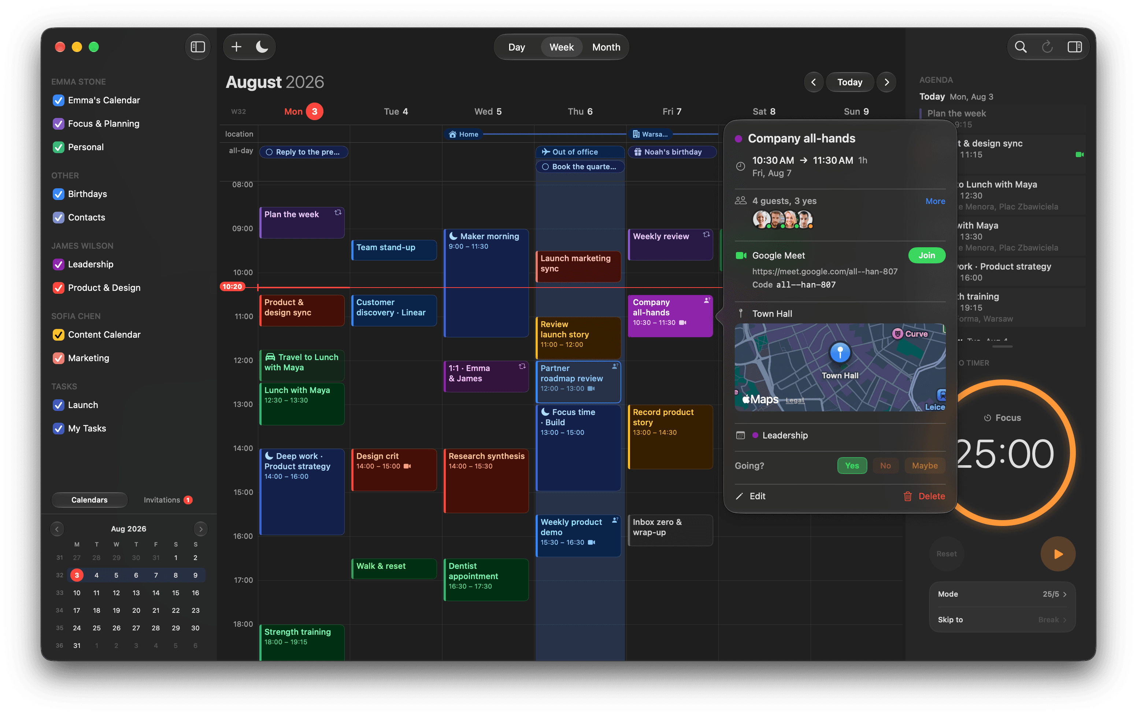Toggle the right sidebar panel icon
Viewport: 1137px width, 715px height.
[1074, 47]
